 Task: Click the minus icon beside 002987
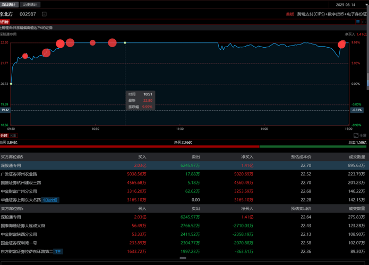pyautogui.click(x=44, y=14)
